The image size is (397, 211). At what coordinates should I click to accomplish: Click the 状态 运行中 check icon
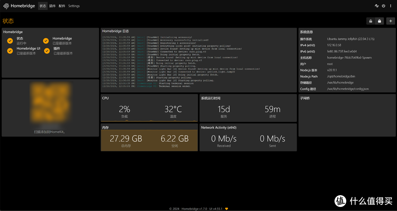tap(10, 41)
